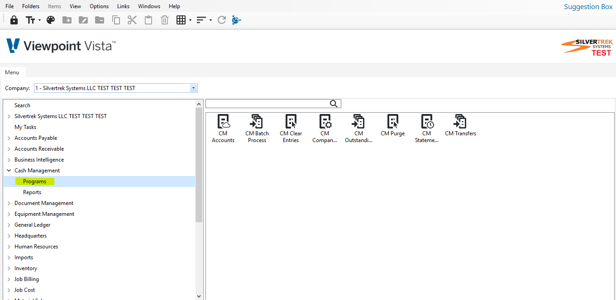Open the text size tool
This screenshot has height=300, width=616.
(x=30, y=20)
